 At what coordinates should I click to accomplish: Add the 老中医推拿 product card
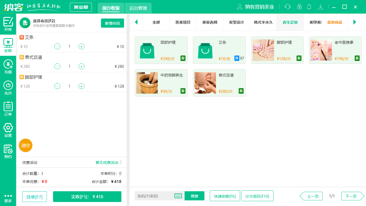(x=335, y=50)
